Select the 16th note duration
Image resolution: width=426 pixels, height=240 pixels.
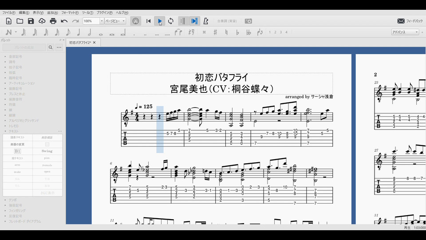point(57,32)
